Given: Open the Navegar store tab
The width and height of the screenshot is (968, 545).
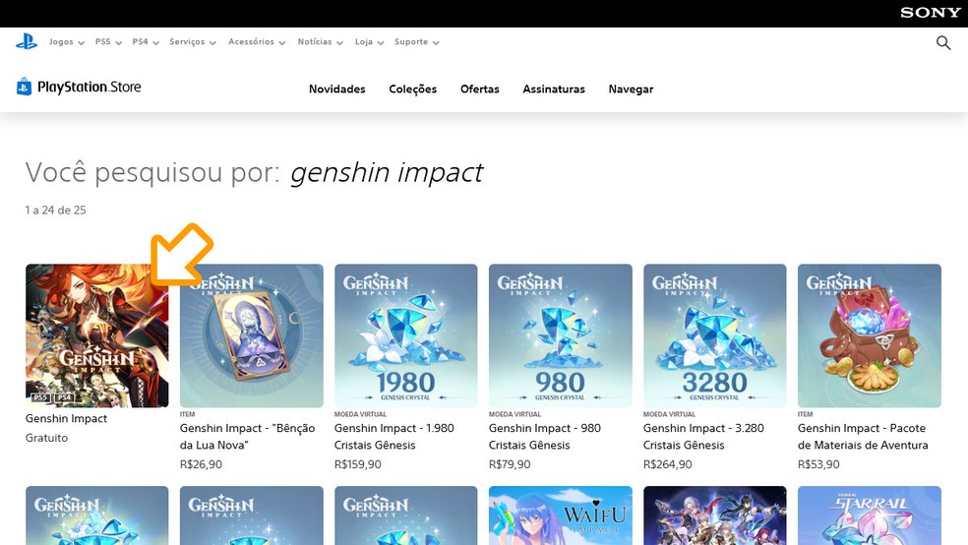Looking at the screenshot, I should pyautogui.click(x=631, y=89).
